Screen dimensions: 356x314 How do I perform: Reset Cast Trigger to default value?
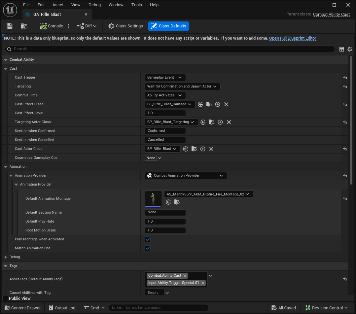(x=345, y=78)
